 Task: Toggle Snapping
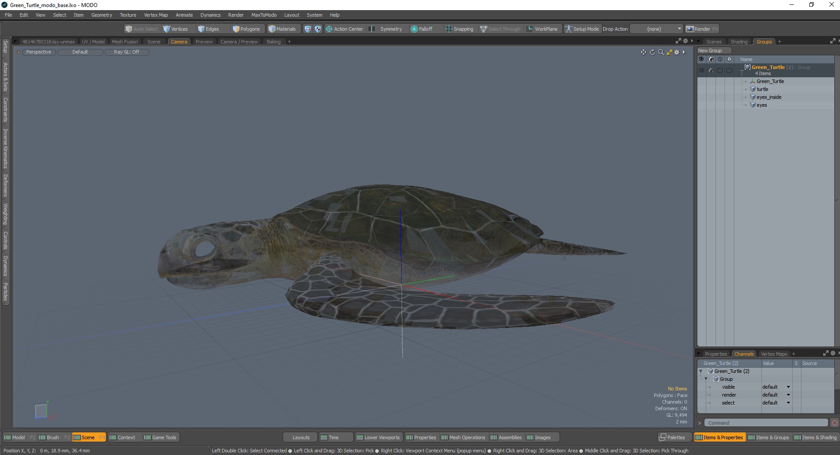click(x=459, y=29)
